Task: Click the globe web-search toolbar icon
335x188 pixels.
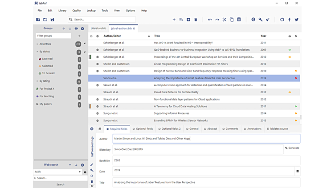Action: click(x=253, y=20)
